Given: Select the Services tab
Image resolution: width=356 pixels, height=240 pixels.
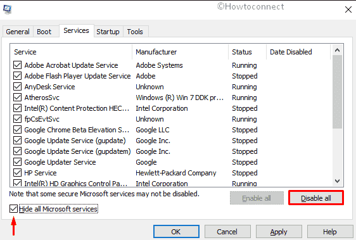Looking at the screenshot, I should pos(76,30).
